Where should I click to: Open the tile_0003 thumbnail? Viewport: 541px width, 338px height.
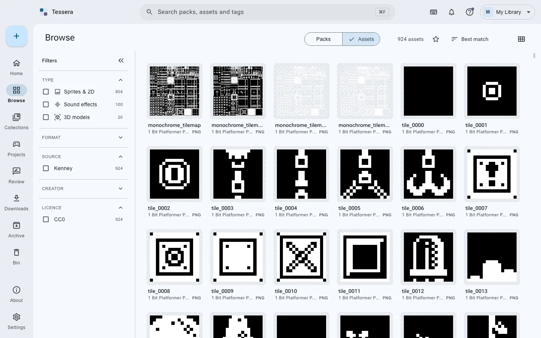238,174
